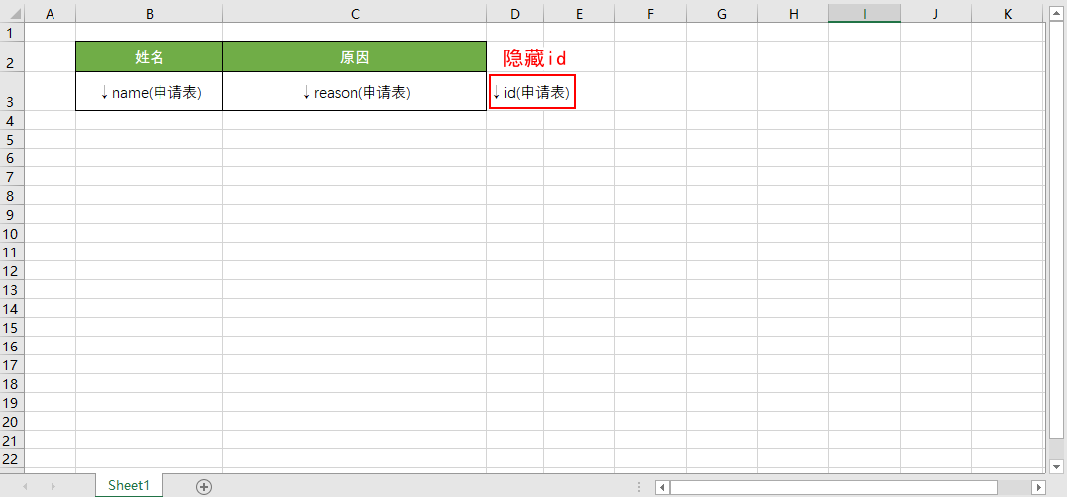
Task: Click the horizontal scrollbar left arrow
Action: click(663, 487)
